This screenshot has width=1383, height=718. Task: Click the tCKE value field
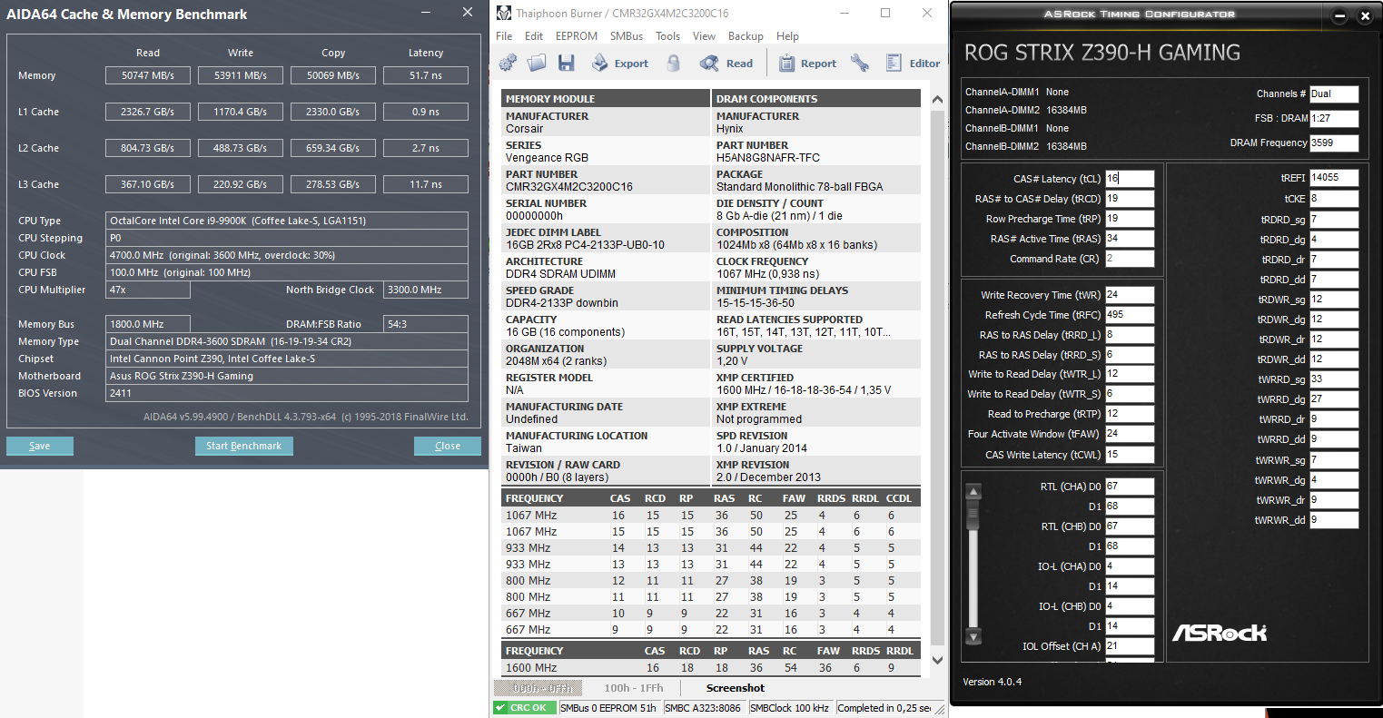click(1334, 199)
